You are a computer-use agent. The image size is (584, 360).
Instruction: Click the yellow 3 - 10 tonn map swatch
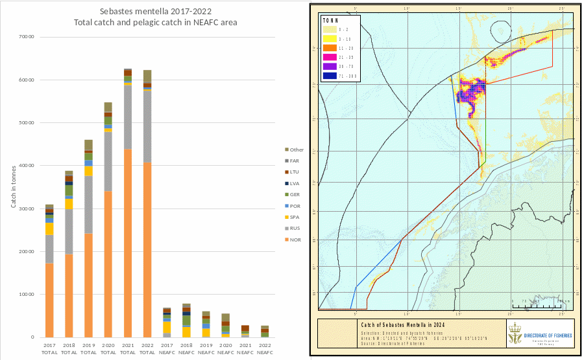click(330, 39)
